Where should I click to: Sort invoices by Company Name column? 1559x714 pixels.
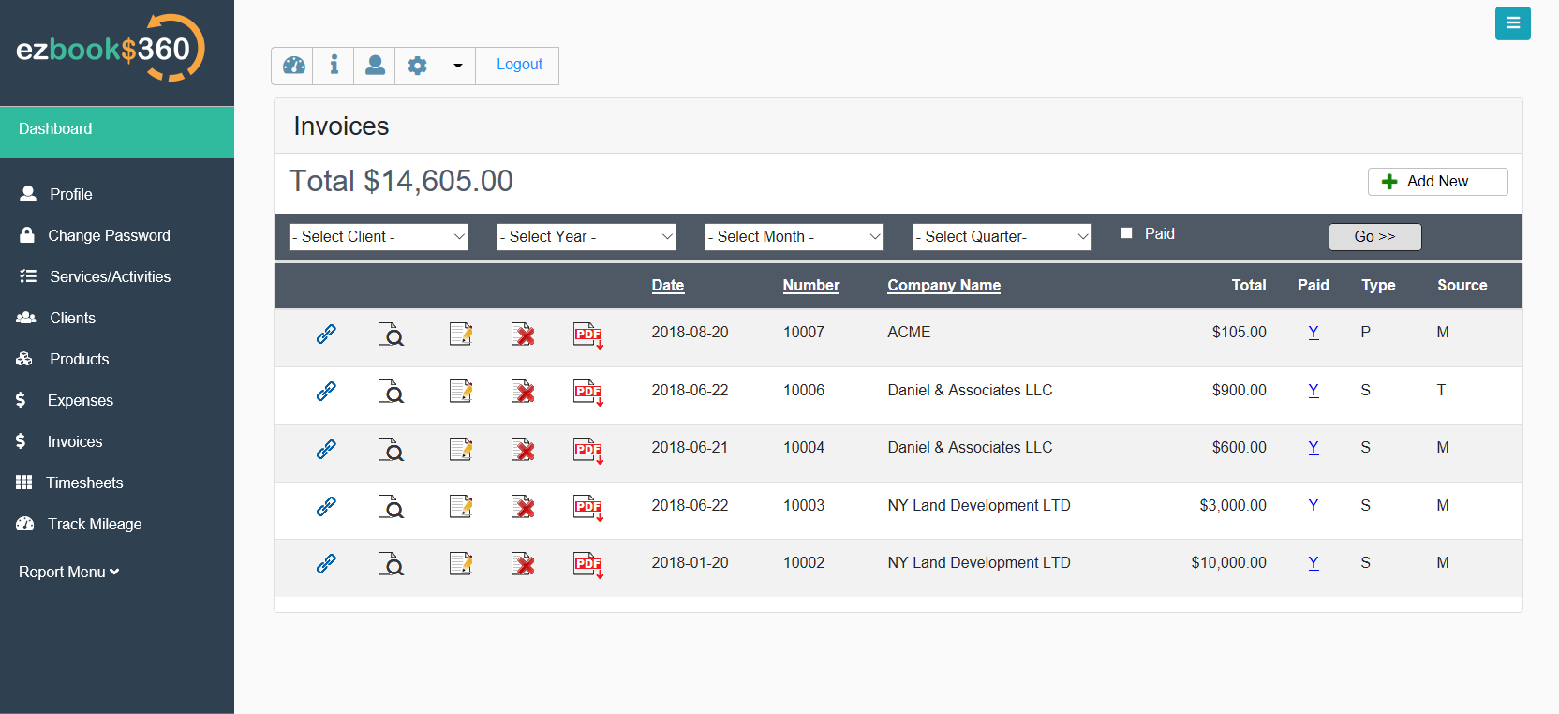pos(943,286)
